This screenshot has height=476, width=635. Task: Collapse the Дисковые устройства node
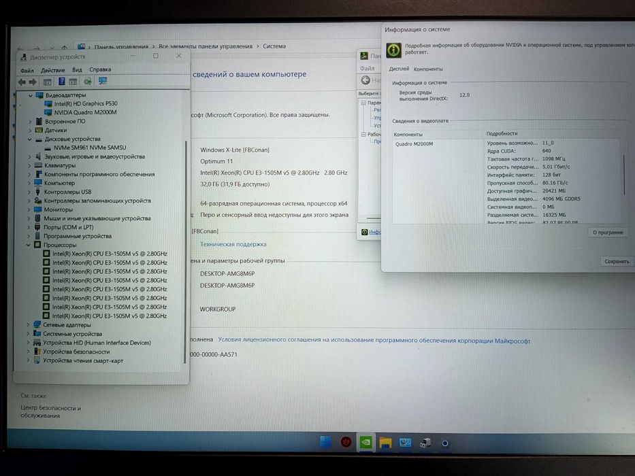pyautogui.click(x=29, y=139)
